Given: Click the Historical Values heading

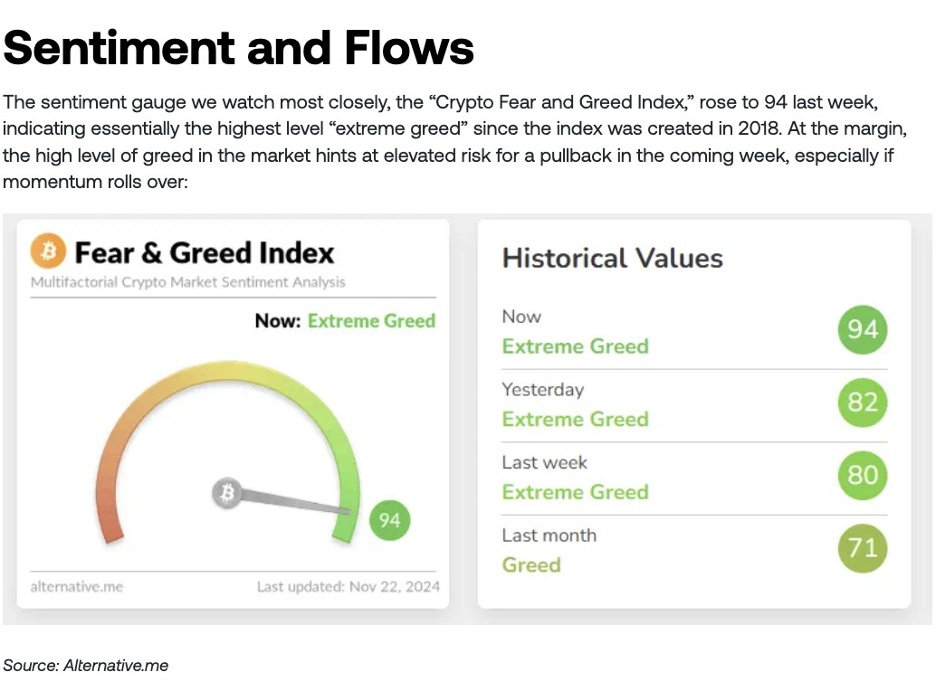Looking at the screenshot, I should (x=612, y=258).
